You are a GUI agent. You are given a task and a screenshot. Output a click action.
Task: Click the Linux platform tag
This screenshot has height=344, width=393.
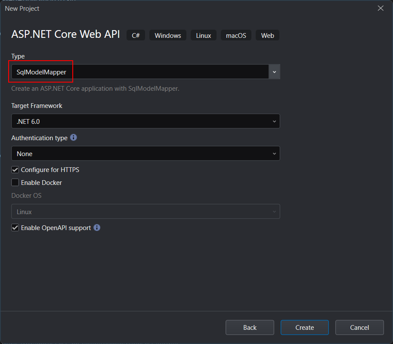[204, 35]
